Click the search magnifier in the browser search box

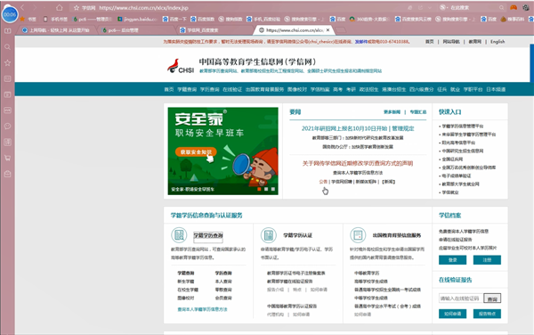(x=501, y=7)
